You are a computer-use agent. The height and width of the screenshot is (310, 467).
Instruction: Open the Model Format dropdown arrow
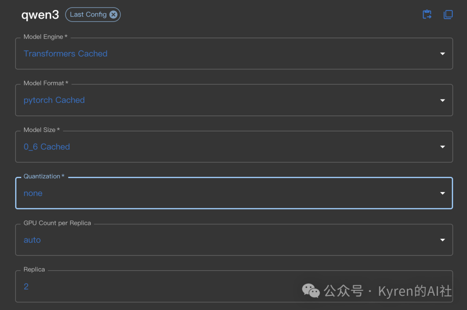pos(442,100)
